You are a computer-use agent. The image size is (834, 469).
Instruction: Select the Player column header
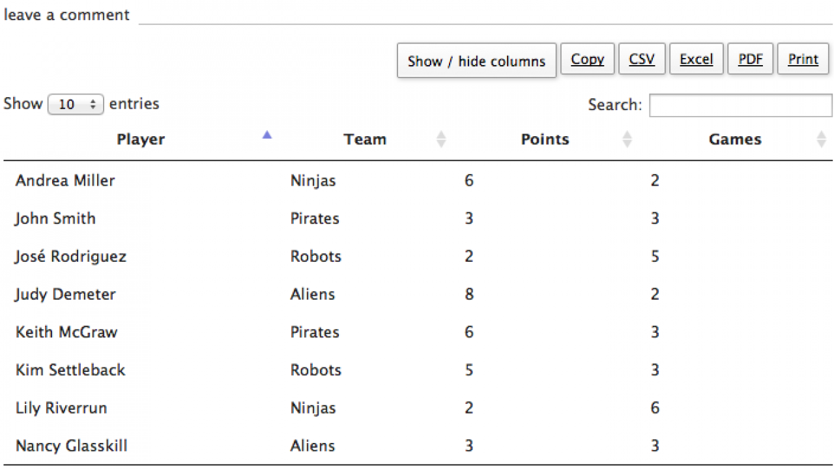[140, 139]
